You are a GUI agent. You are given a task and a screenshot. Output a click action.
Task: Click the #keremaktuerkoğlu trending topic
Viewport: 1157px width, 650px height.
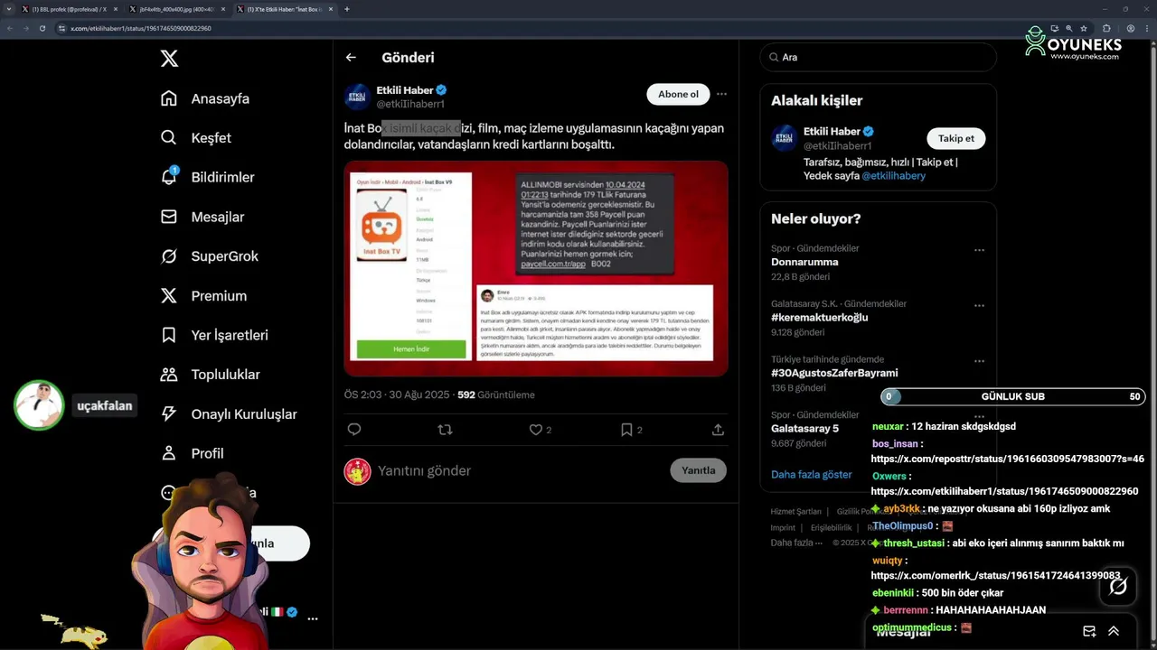click(x=819, y=317)
